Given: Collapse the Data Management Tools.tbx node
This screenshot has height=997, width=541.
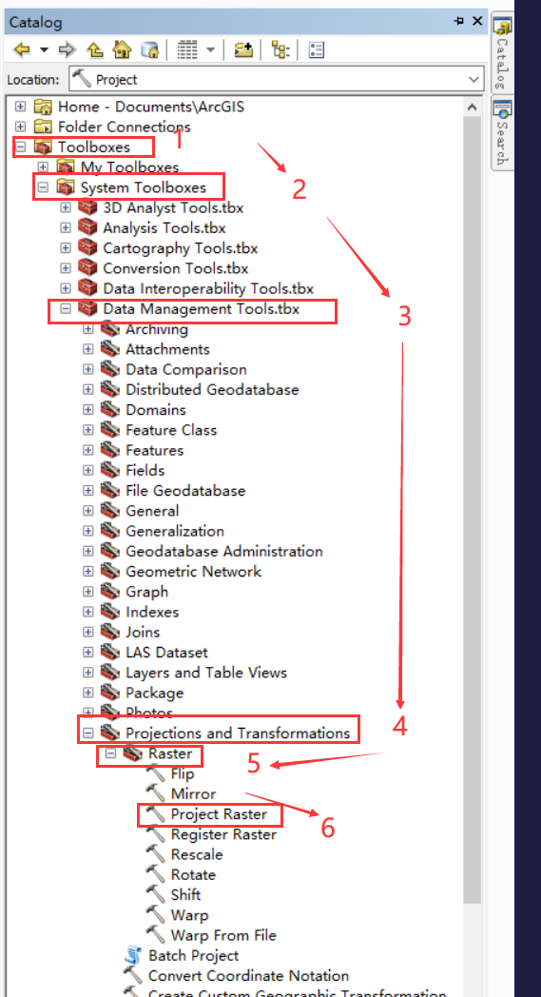Looking at the screenshot, I should click(66, 309).
